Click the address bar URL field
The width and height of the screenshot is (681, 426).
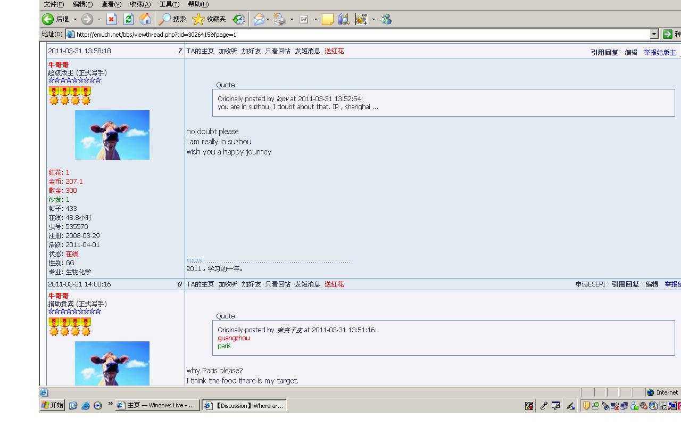point(362,34)
